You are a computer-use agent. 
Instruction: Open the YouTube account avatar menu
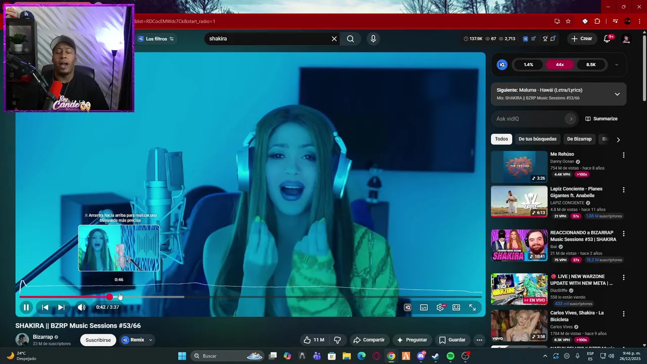pyautogui.click(x=626, y=39)
